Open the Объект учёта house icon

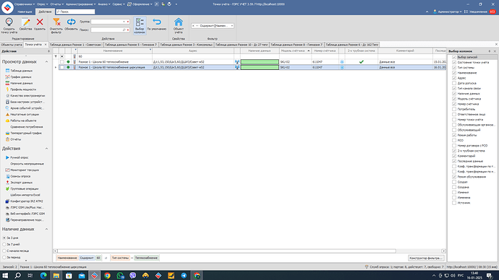tap(179, 25)
